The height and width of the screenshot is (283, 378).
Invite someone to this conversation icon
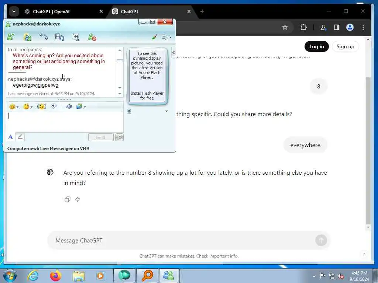[x=27, y=37]
